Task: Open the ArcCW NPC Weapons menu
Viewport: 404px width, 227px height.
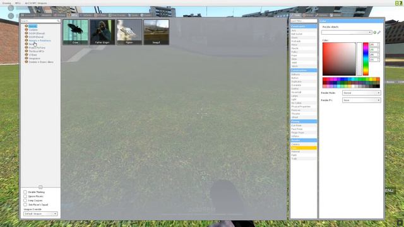Action: click(x=36, y=3)
